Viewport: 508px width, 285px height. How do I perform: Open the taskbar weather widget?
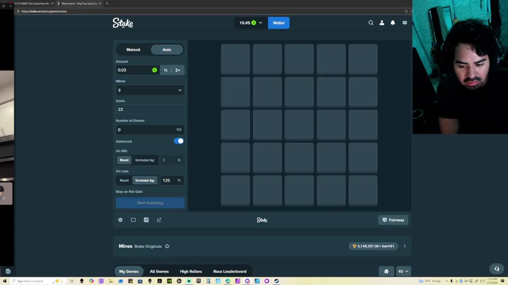[x=429, y=281]
